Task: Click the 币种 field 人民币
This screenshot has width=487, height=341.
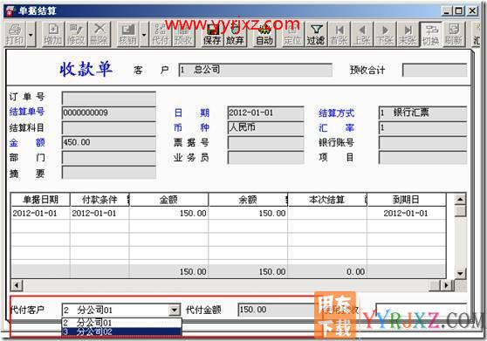Action: click(265, 127)
